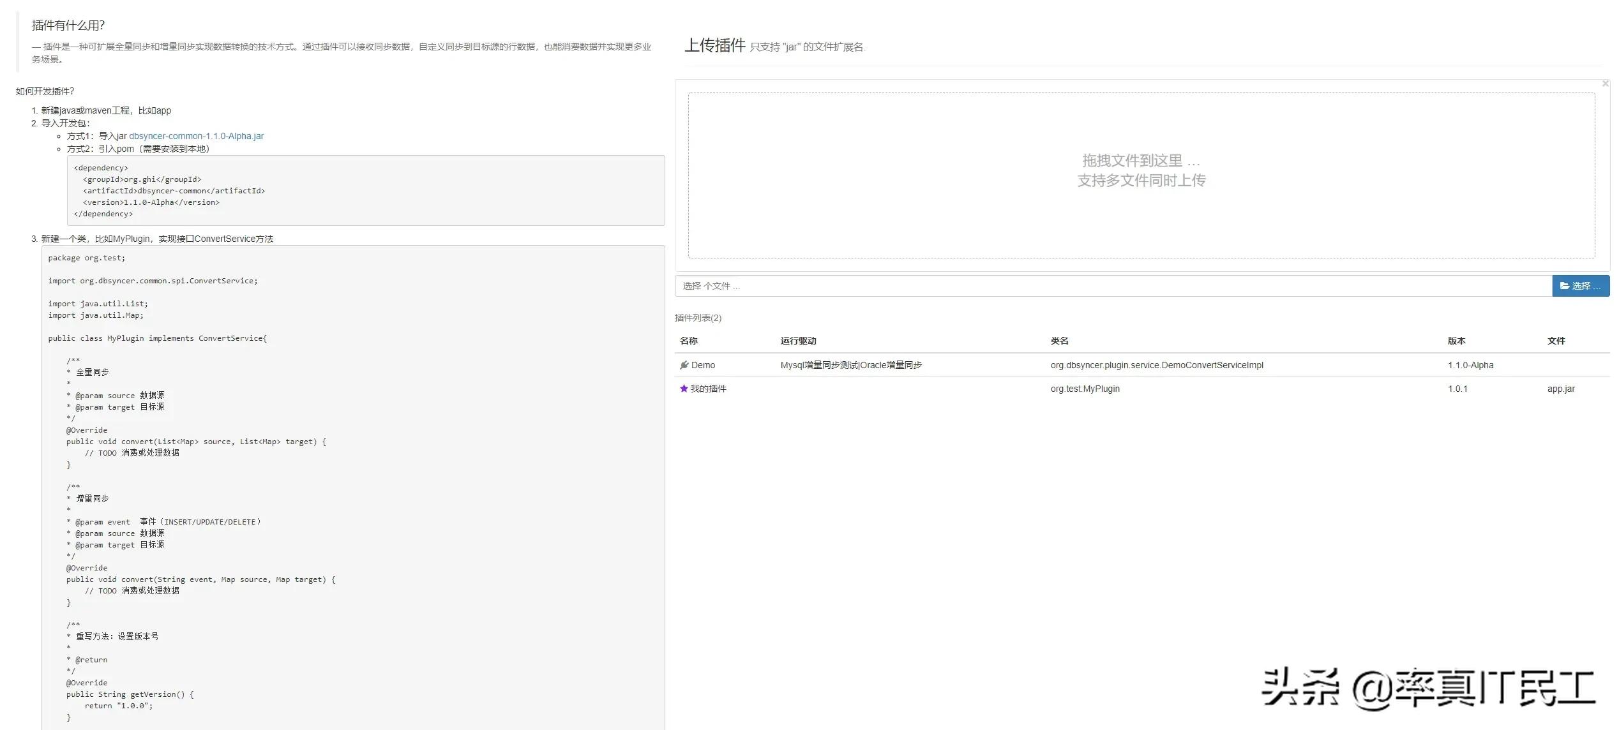Click the 类名 column header
The image size is (1619, 730).
pyautogui.click(x=1060, y=341)
